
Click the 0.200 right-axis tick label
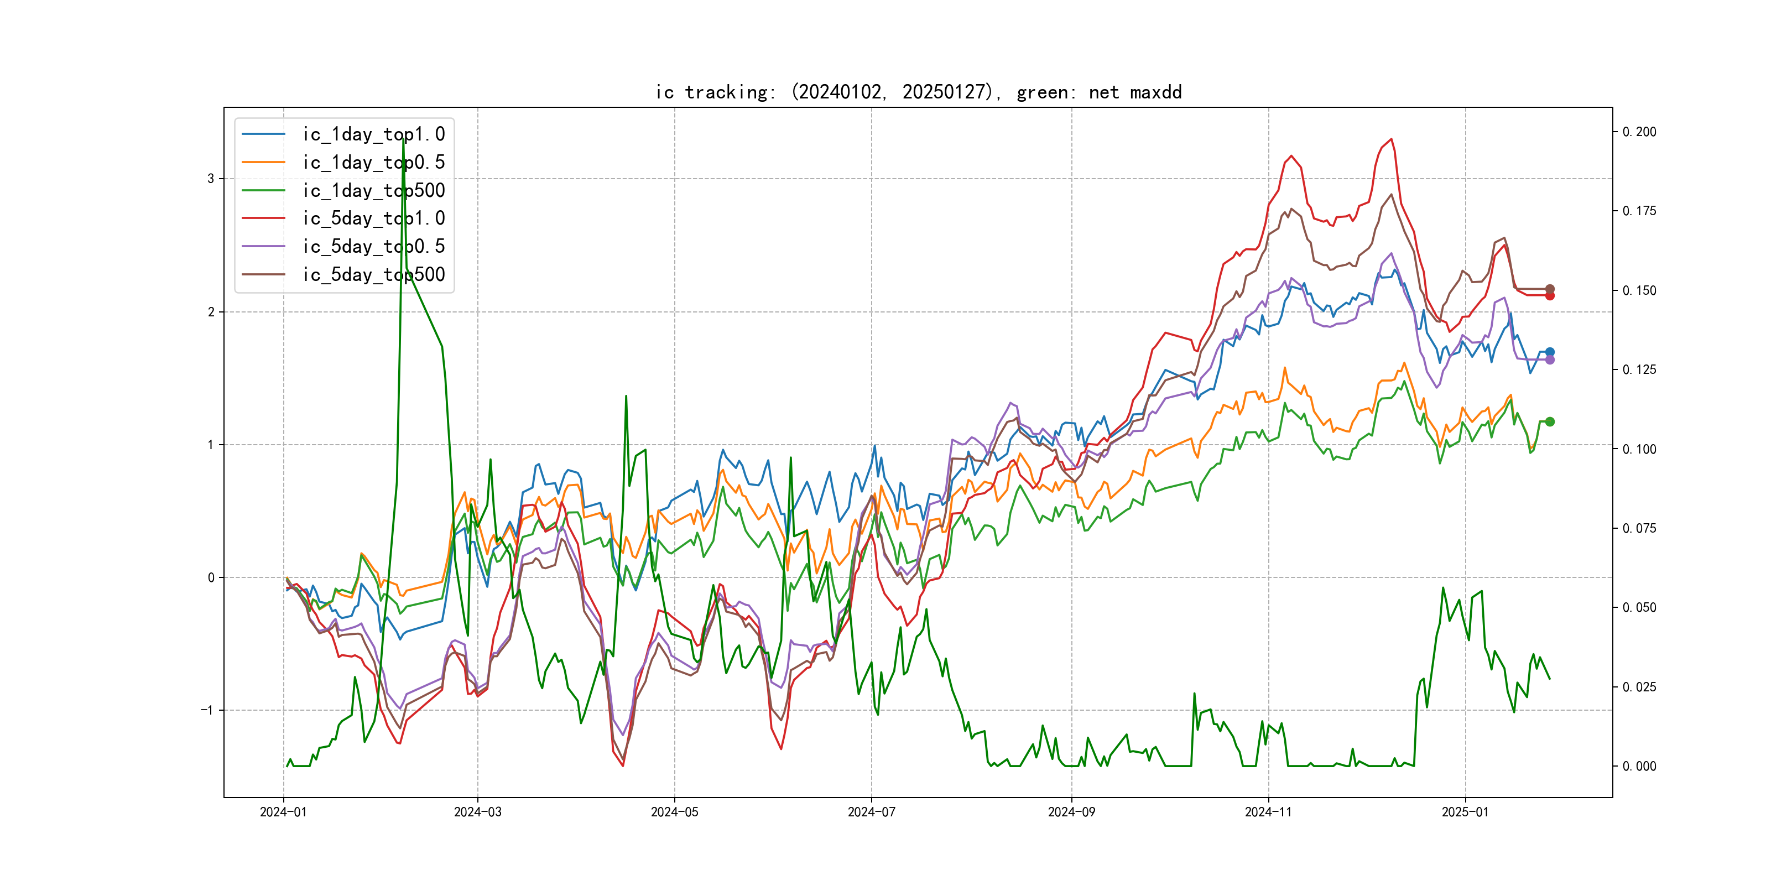1639,132
